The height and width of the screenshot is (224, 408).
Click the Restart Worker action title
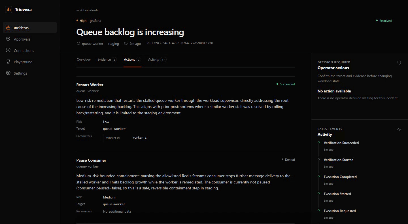point(90,85)
